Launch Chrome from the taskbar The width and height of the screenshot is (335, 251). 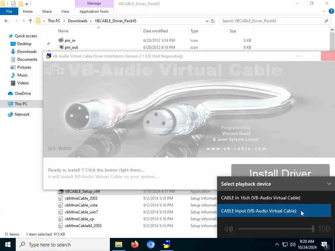[x=150, y=244]
